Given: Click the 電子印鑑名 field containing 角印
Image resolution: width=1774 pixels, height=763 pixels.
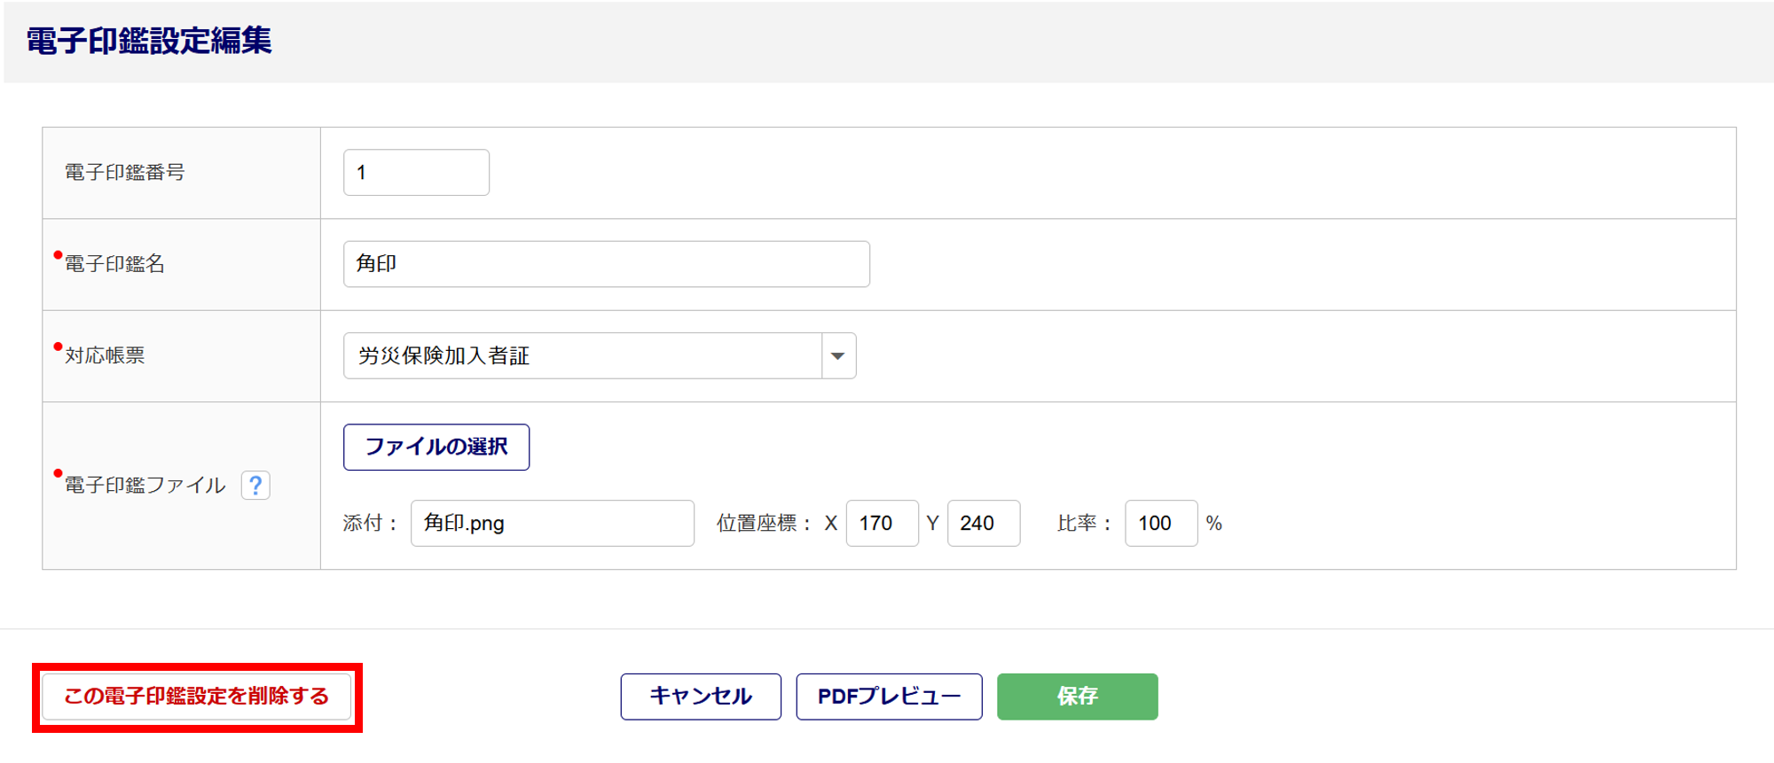Looking at the screenshot, I should pos(606,264).
